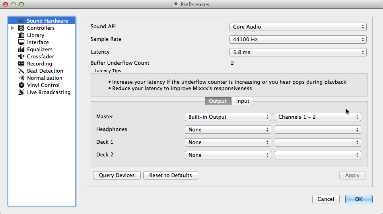Select Normalization in the sidebar

tap(44, 78)
